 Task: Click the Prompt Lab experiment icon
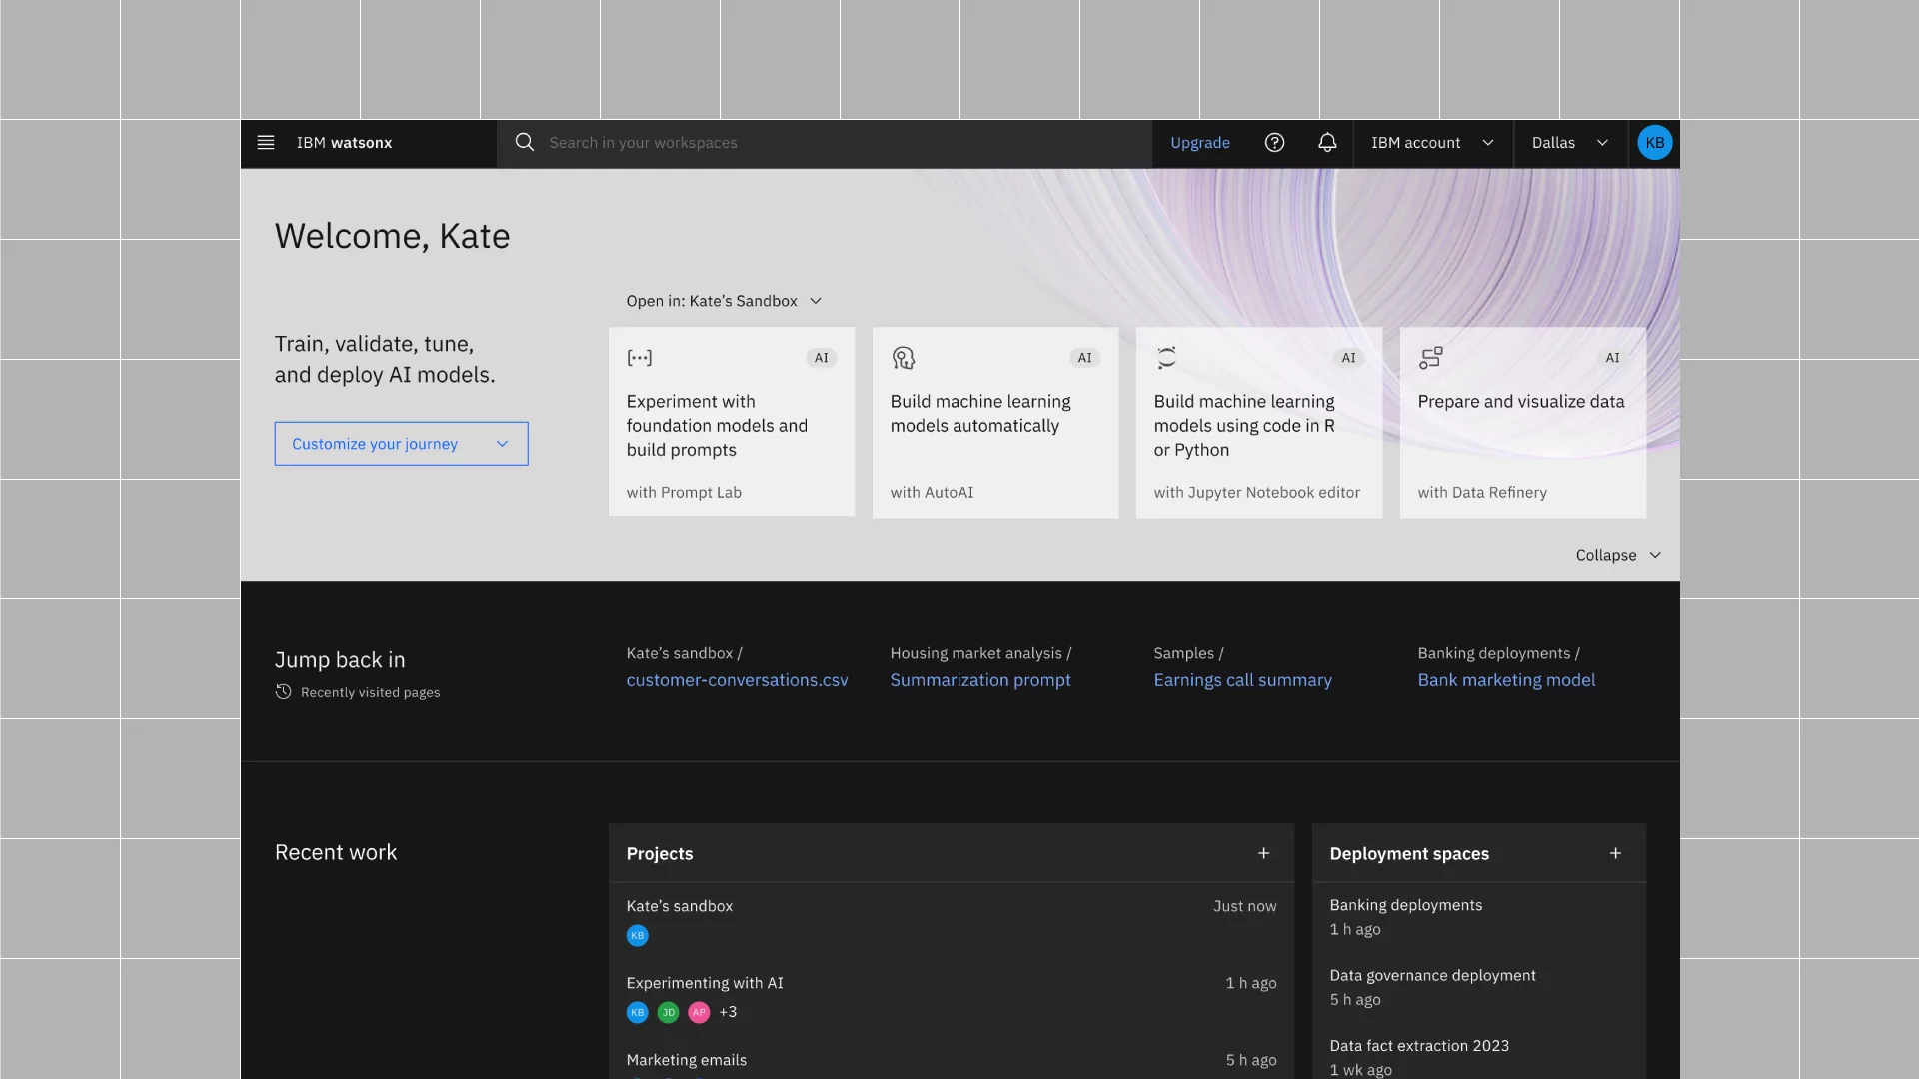pos(640,357)
